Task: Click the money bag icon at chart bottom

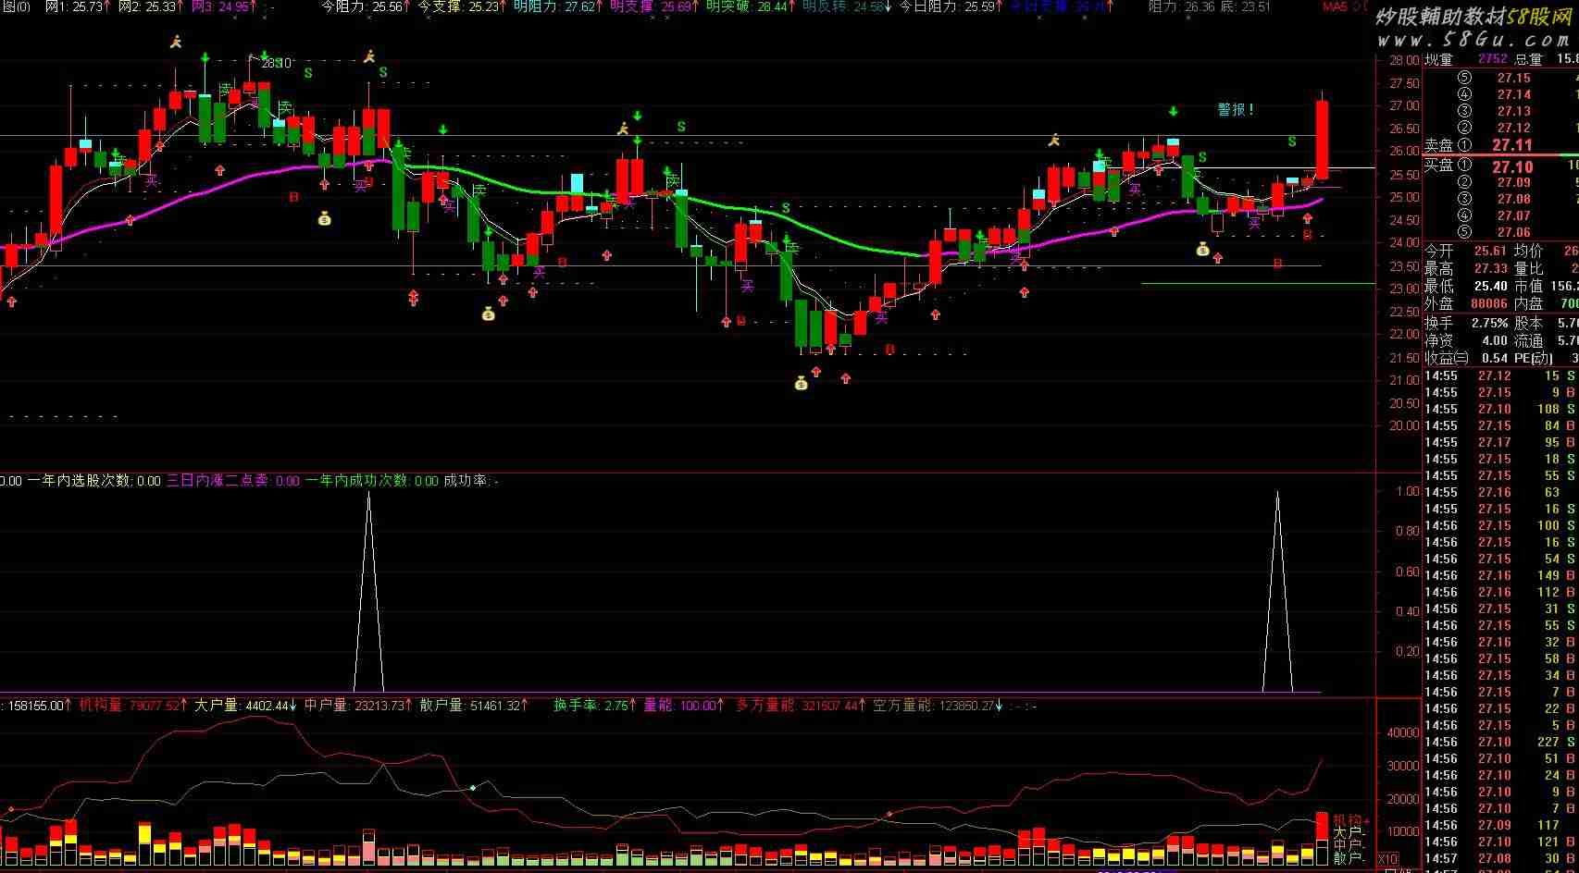Action: [x=802, y=383]
